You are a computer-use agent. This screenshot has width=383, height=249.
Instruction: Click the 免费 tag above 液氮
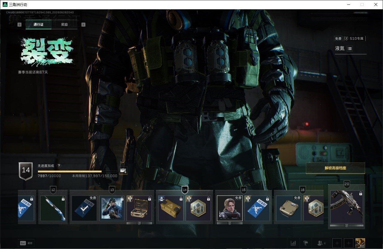[338, 39]
